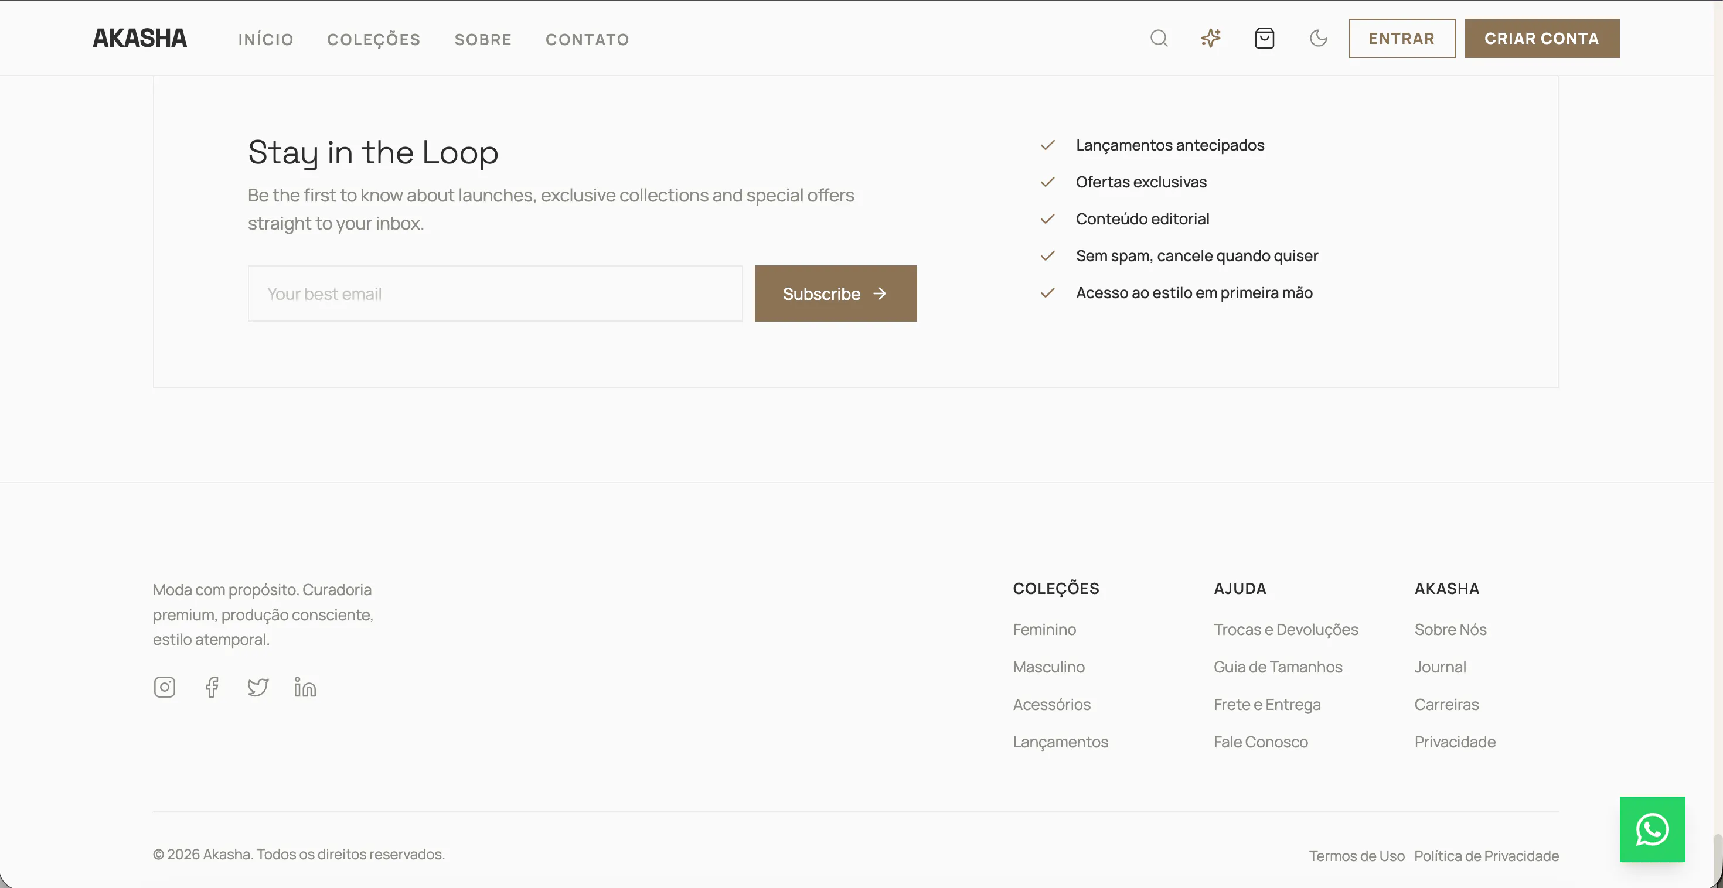Click the AJUDA footer column heading
Image resolution: width=1723 pixels, height=888 pixels.
(1240, 589)
